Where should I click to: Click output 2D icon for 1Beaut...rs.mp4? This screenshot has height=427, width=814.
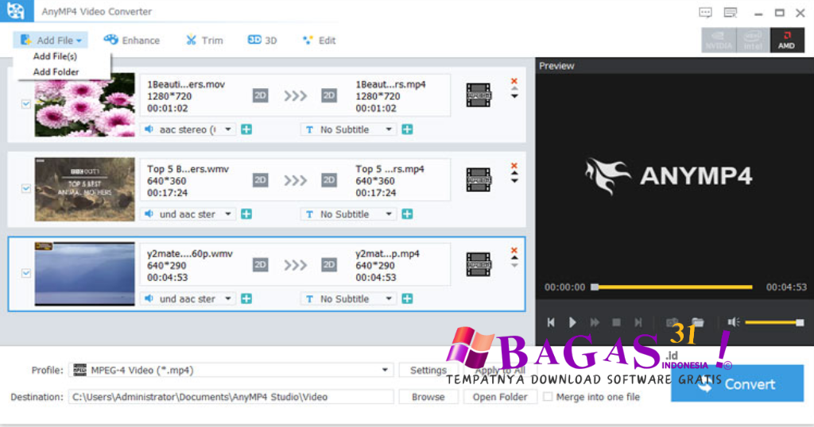[x=328, y=95]
